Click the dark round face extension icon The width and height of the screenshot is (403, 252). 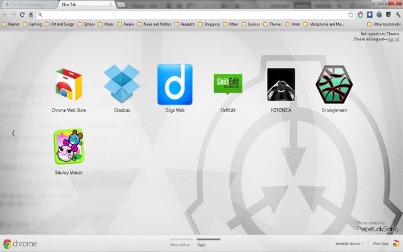pyautogui.click(x=389, y=14)
